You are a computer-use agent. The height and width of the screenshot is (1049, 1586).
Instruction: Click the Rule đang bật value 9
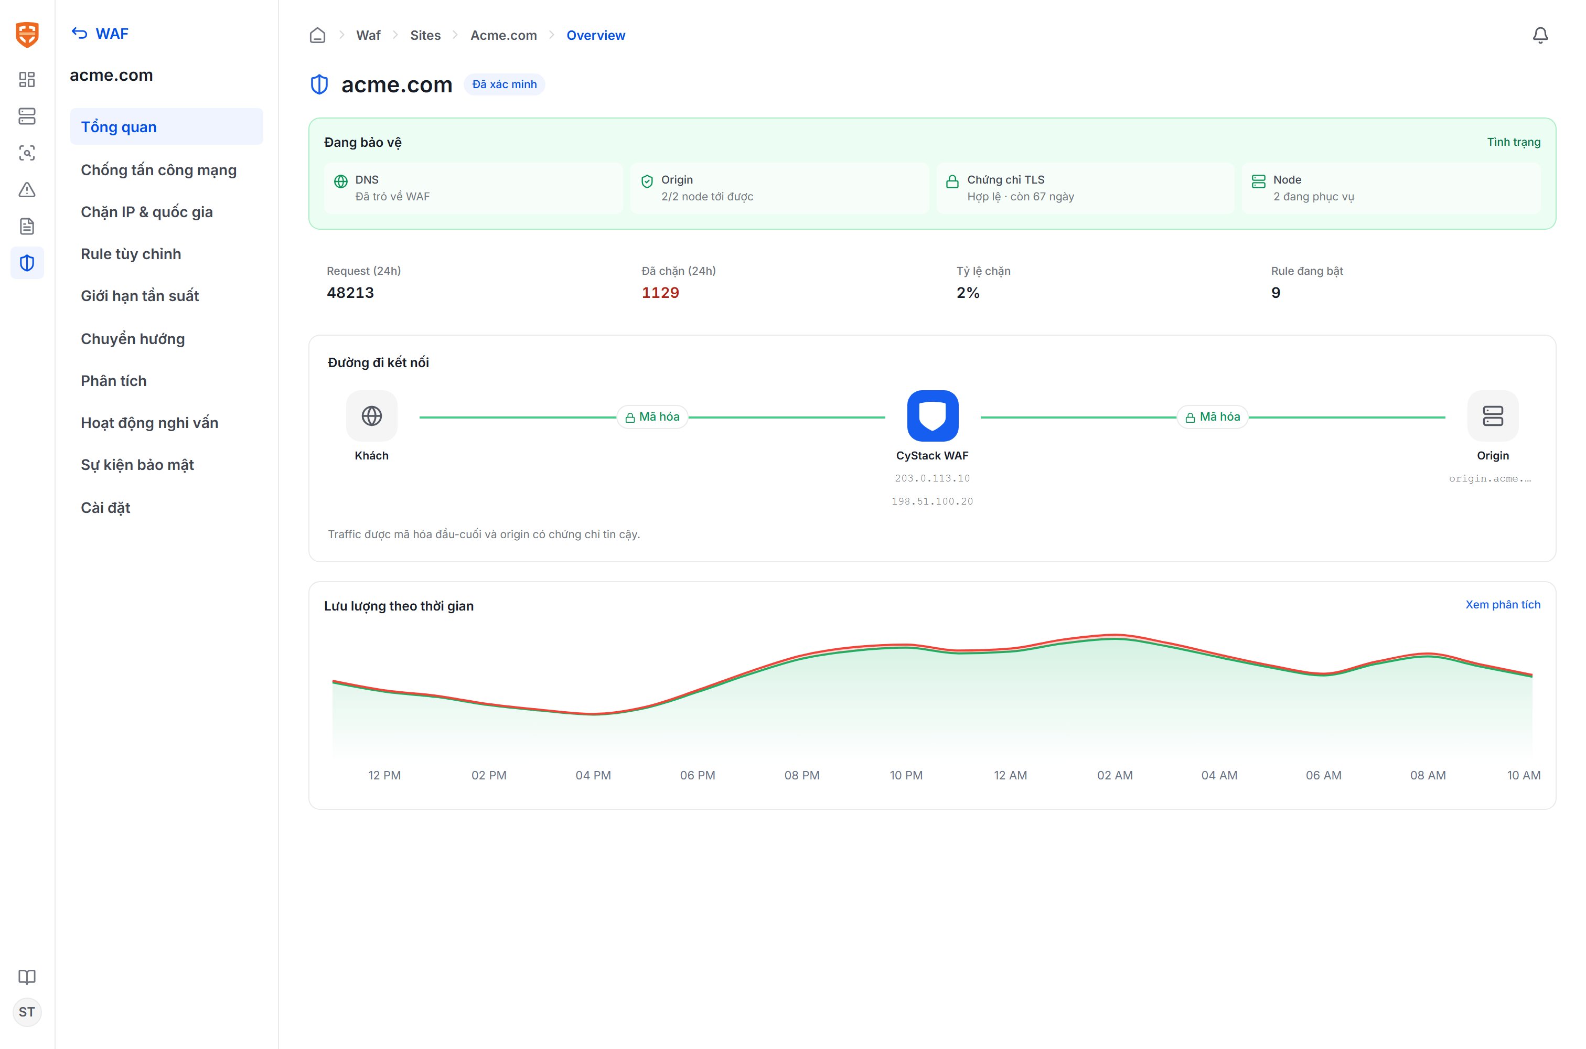coord(1276,293)
